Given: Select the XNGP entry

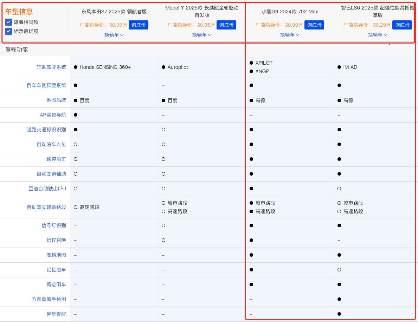Looking at the screenshot, I should [x=262, y=71].
